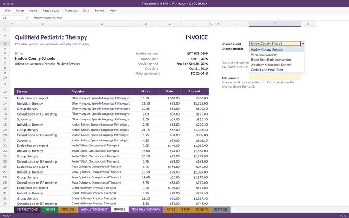Screen dimensions: 349x218
Task: Open the Review tab
Action: 99,10
